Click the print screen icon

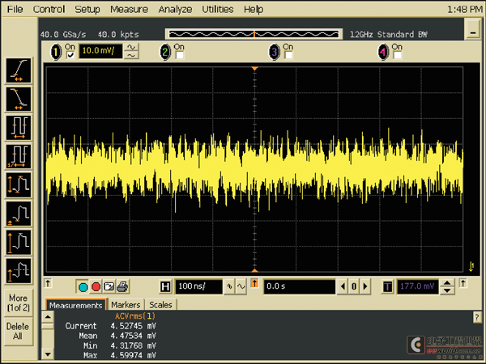(122, 286)
